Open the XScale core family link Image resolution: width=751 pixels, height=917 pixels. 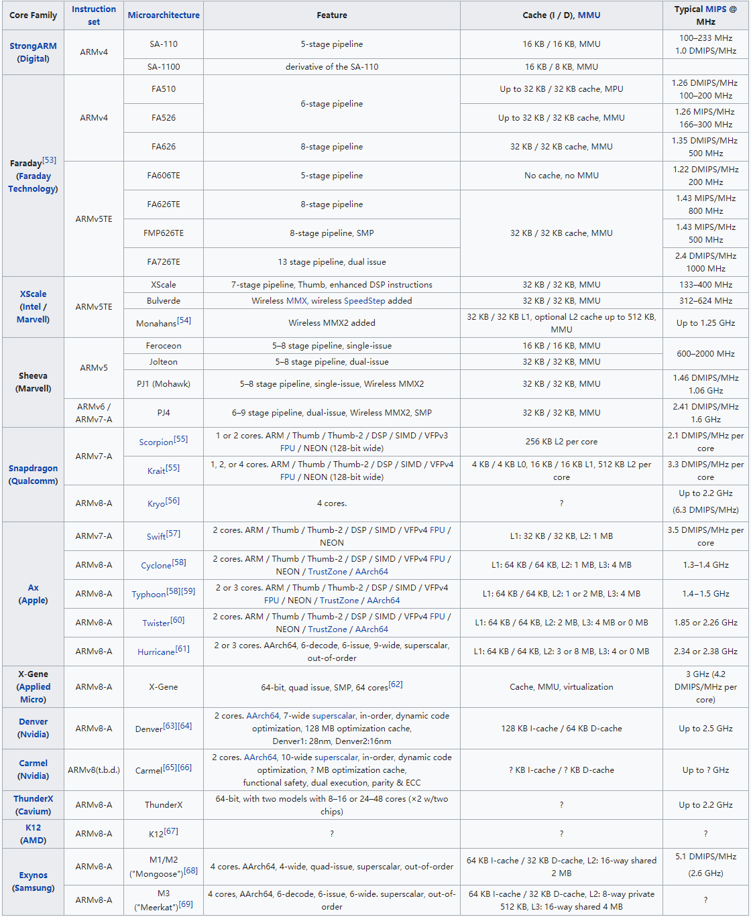(34, 294)
